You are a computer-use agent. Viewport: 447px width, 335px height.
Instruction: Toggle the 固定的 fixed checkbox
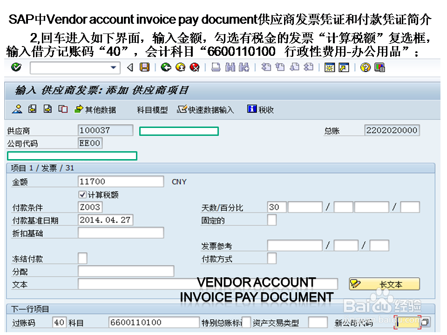click(x=272, y=220)
